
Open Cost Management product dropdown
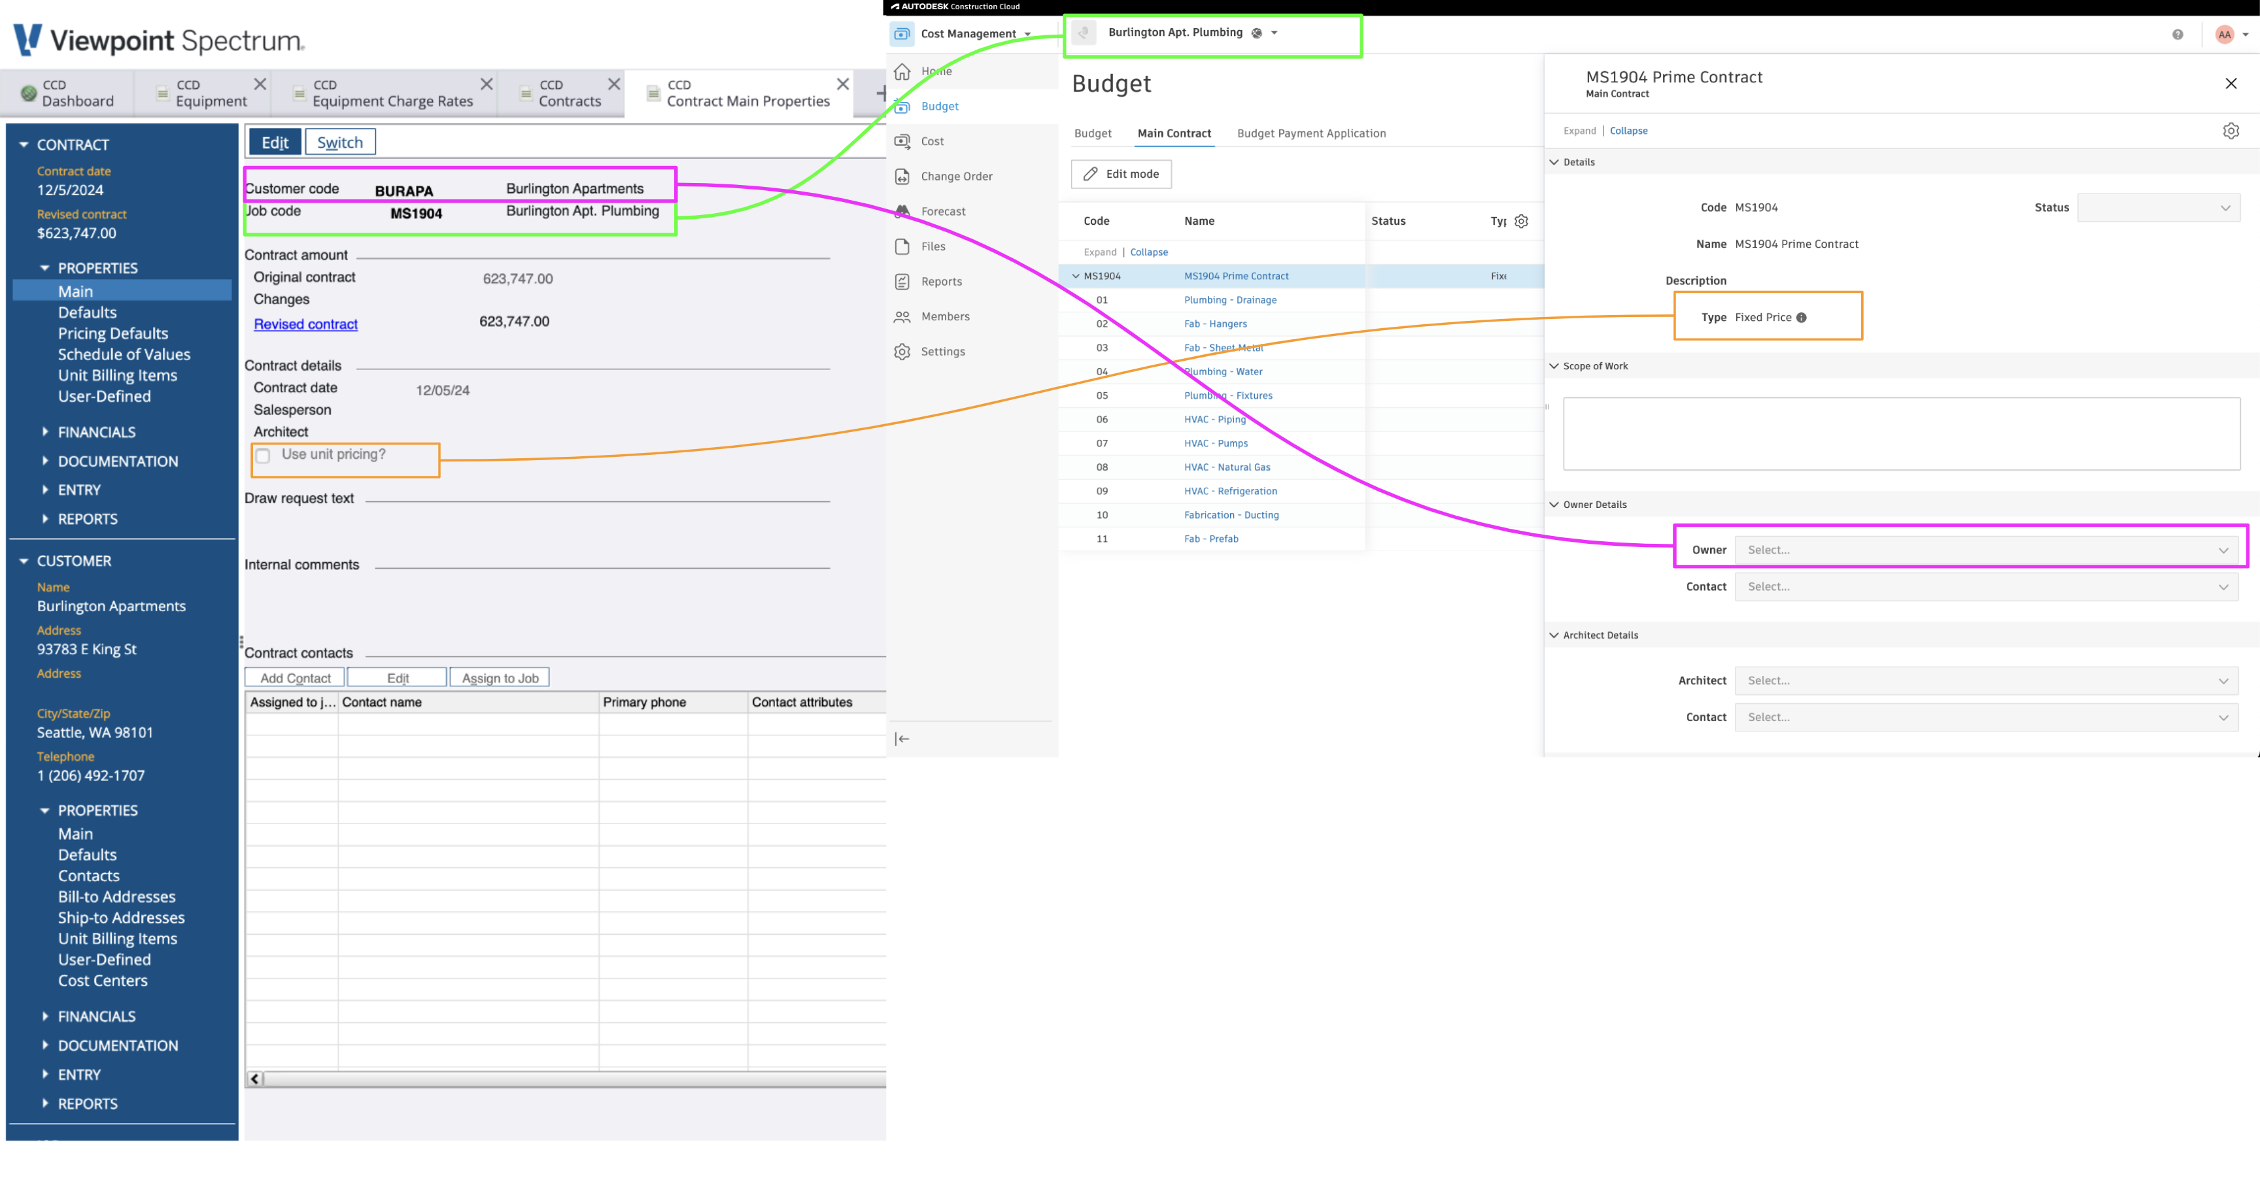1027,34
